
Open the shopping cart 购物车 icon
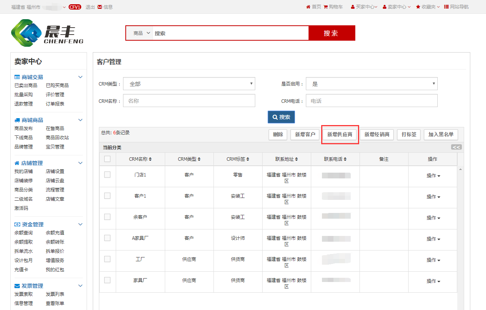click(x=326, y=7)
